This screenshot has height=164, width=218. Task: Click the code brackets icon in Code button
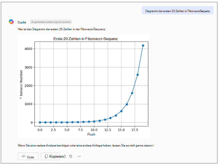tap(23, 156)
